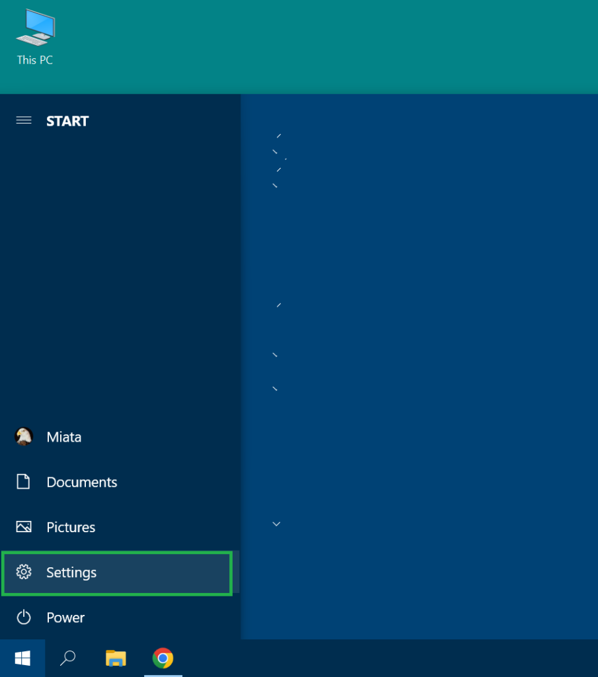Click the taskbar search magnifier
Image resolution: width=598 pixels, height=677 pixels.
click(x=68, y=658)
